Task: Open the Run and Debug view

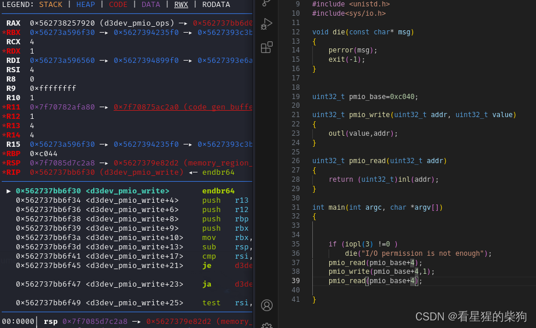Action: (266, 24)
